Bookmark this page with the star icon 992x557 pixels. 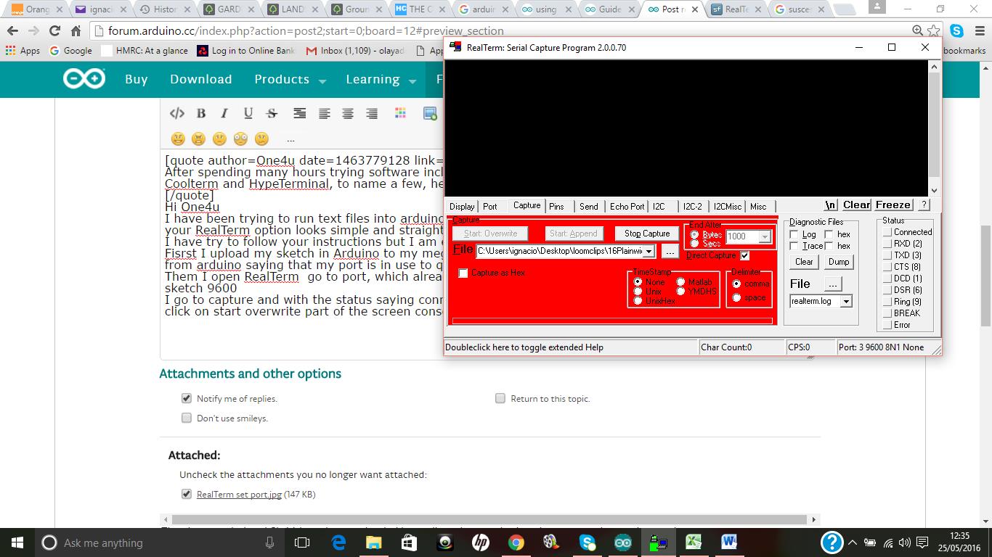coord(934,31)
